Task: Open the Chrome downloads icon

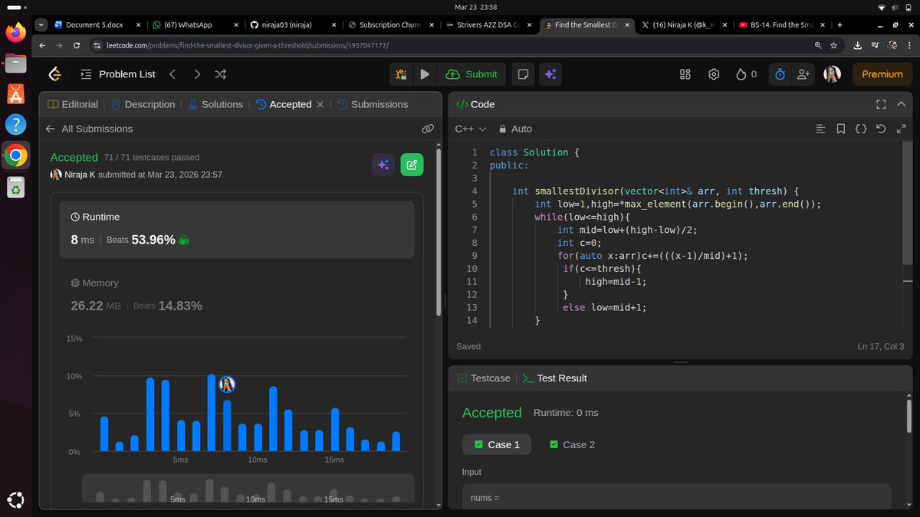Action: coord(856,46)
